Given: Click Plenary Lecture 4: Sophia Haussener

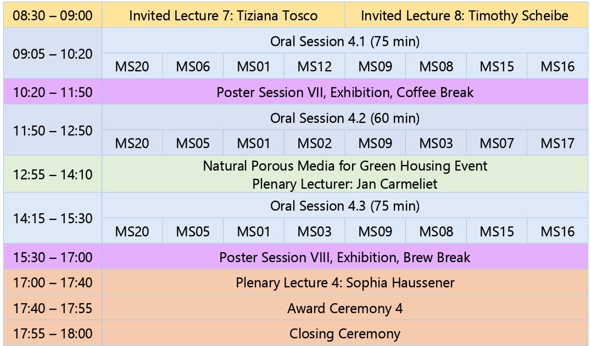Looking at the screenshot, I should pyautogui.click(x=344, y=283).
